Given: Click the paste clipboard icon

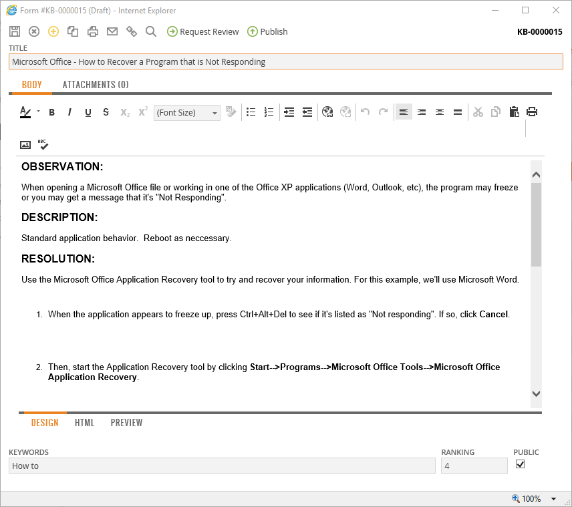Looking at the screenshot, I should pyautogui.click(x=514, y=112).
